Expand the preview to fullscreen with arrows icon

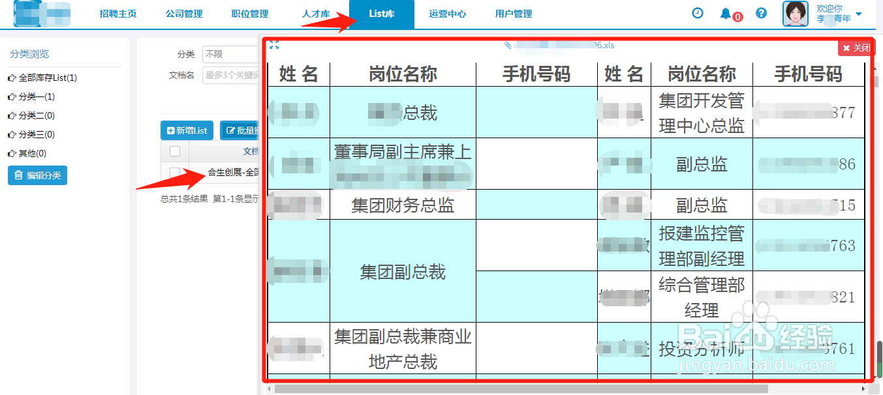pyautogui.click(x=273, y=45)
